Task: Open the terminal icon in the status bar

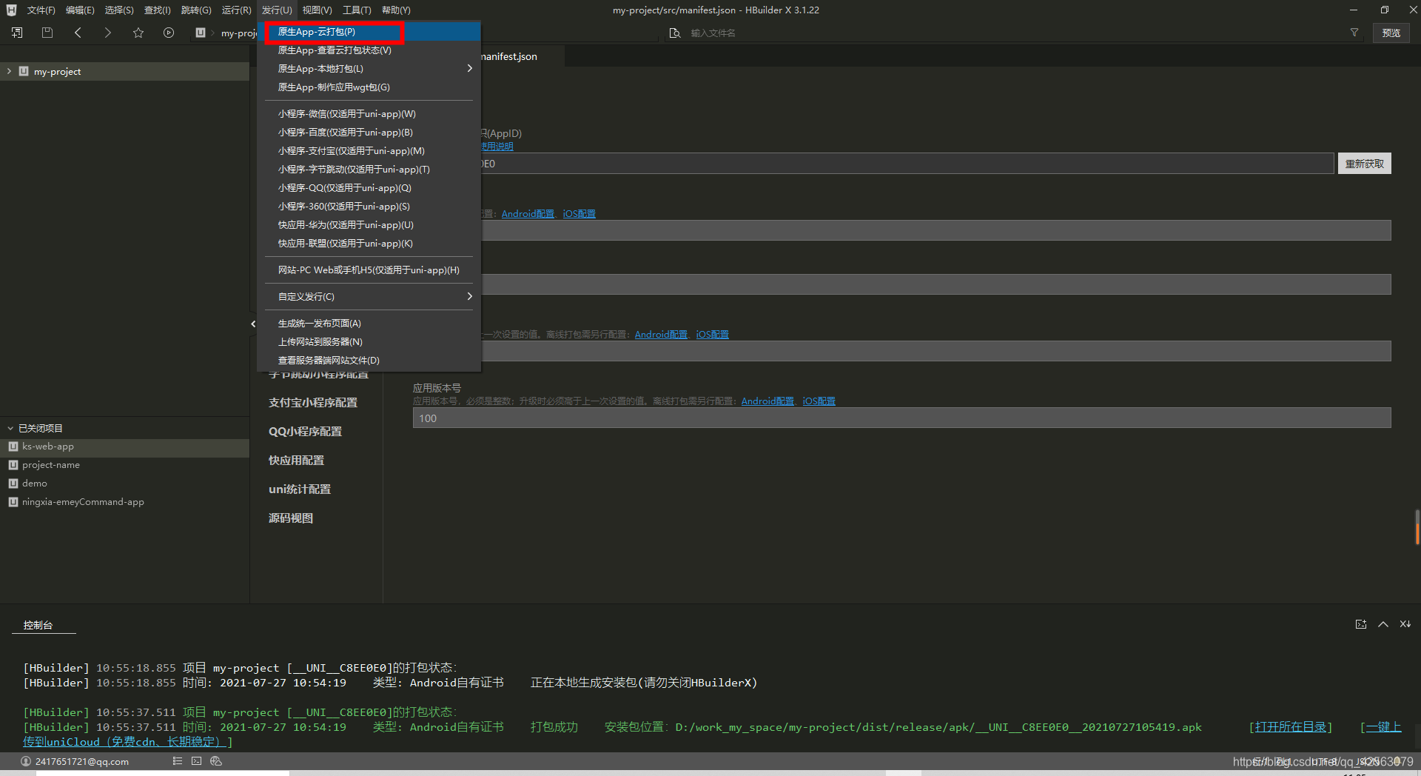Action: (196, 760)
